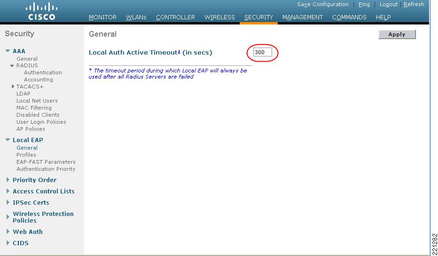Open the Access Control Lists section
The height and width of the screenshot is (256, 438).
(x=44, y=191)
